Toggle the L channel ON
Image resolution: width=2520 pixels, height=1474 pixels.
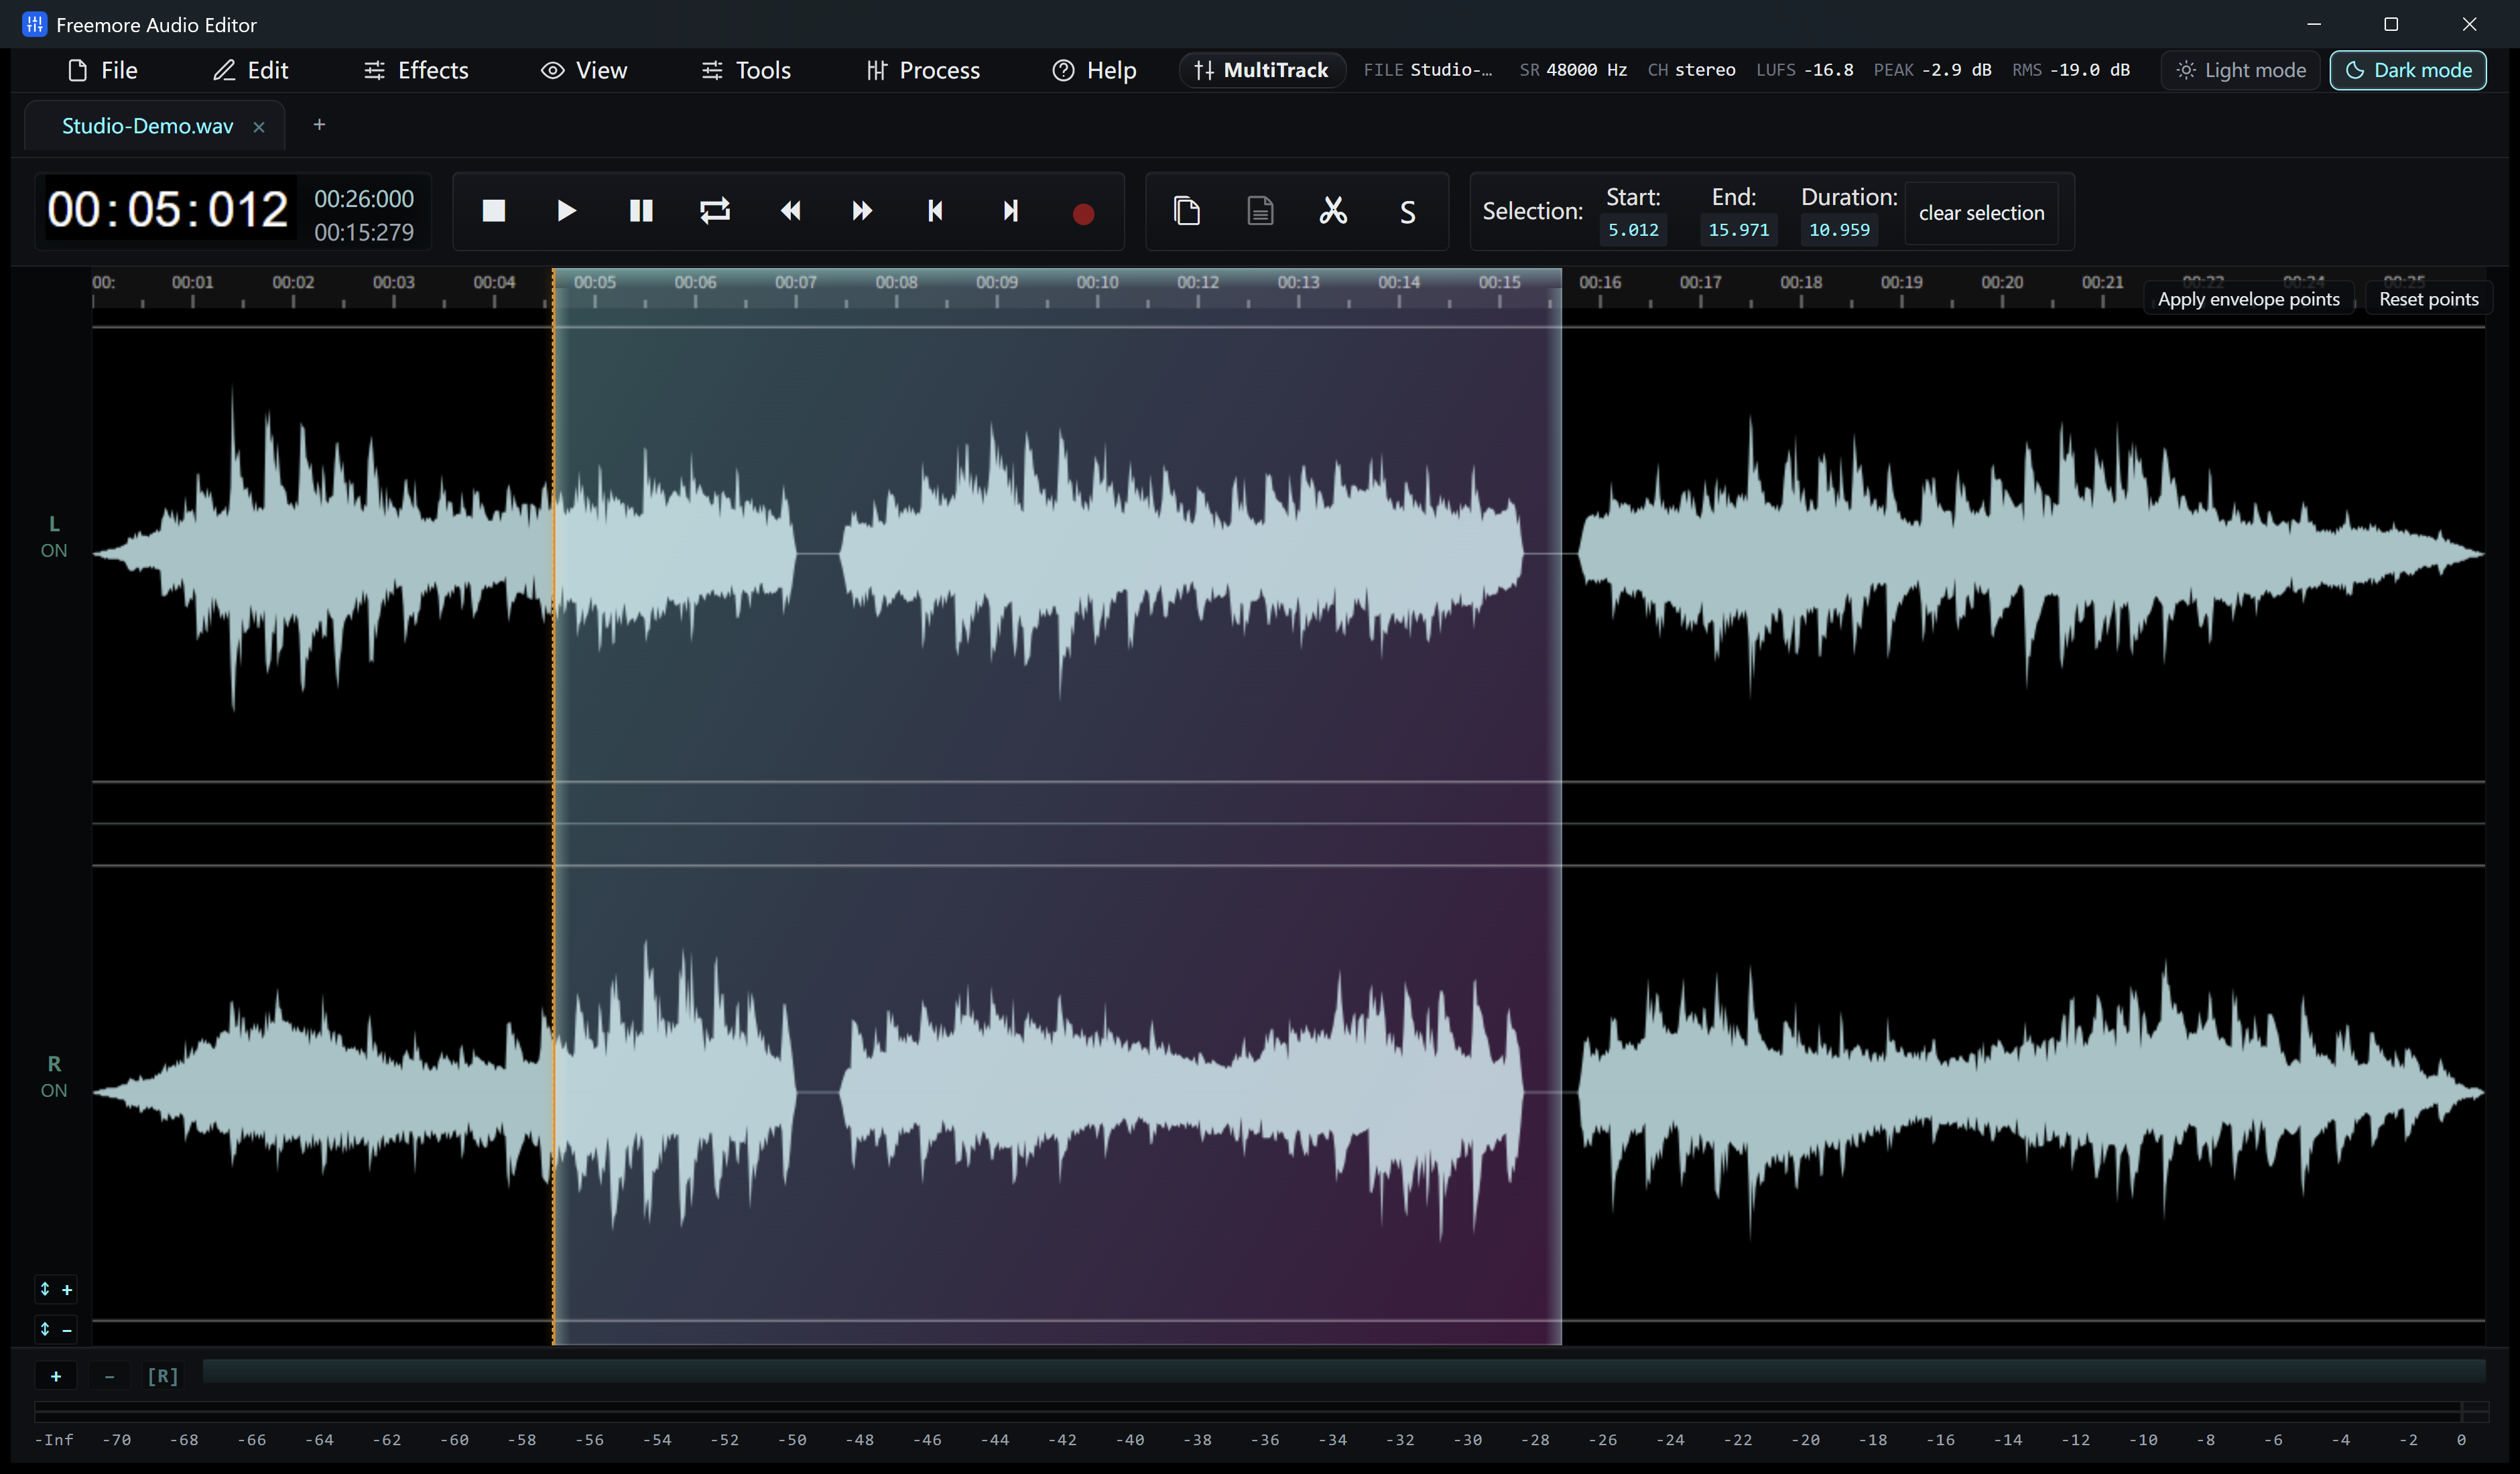(x=54, y=537)
